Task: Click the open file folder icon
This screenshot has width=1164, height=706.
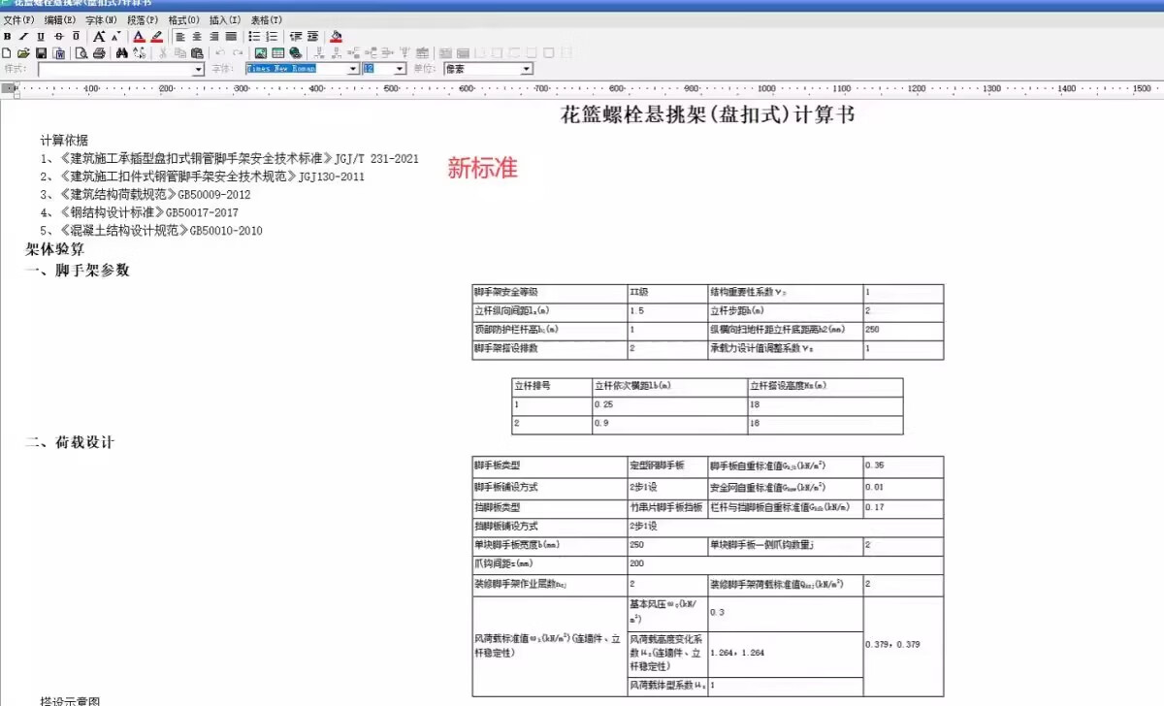Action: tap(24, 53)
